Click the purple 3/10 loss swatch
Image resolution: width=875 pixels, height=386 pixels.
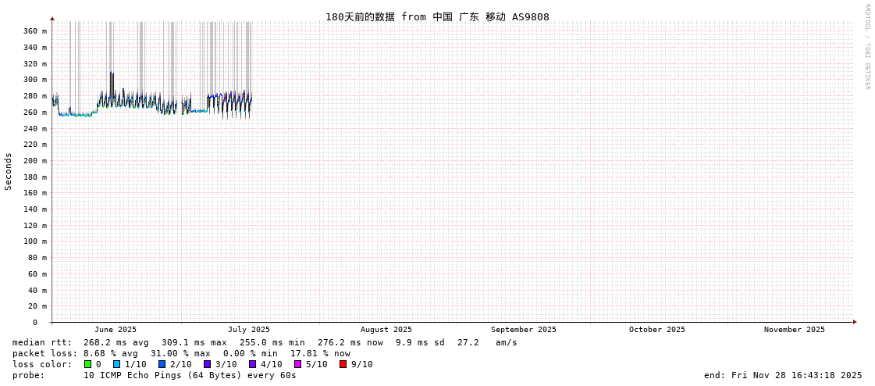(x=207, y=364)
